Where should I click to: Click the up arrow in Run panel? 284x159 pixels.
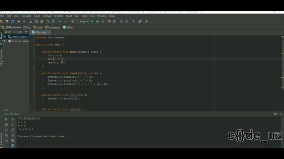point(13,119)
